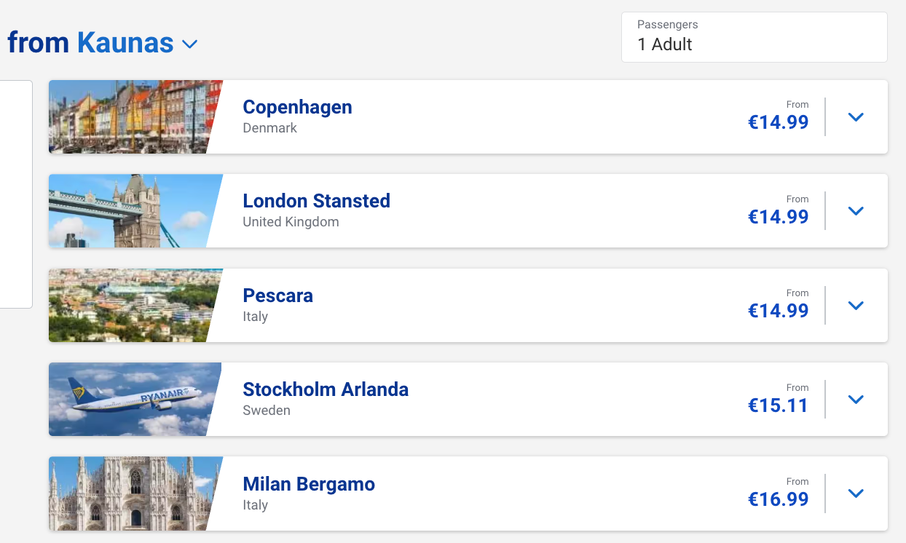Image resolution: width=906 pixels, height=543 pixels.
Task: Click the €16.99 price for Milan Bergamo
Action: point(778,499)
